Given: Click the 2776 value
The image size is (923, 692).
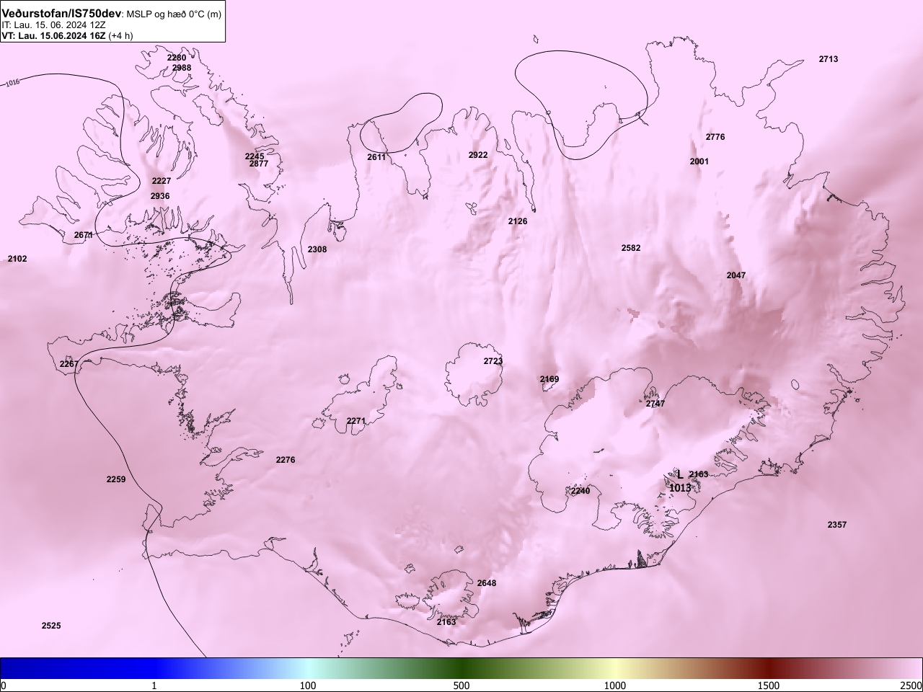Looking at the screenshot, I should pos(715,137).
